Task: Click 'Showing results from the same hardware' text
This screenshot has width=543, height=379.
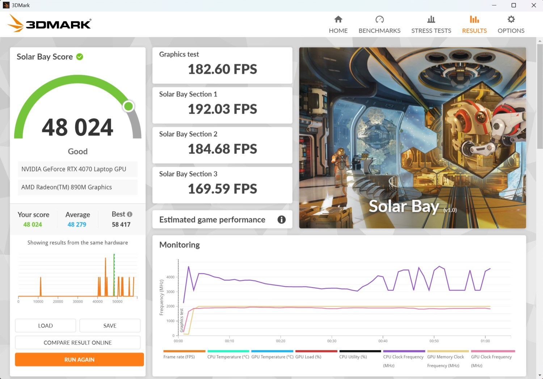Action: (77, 243)
